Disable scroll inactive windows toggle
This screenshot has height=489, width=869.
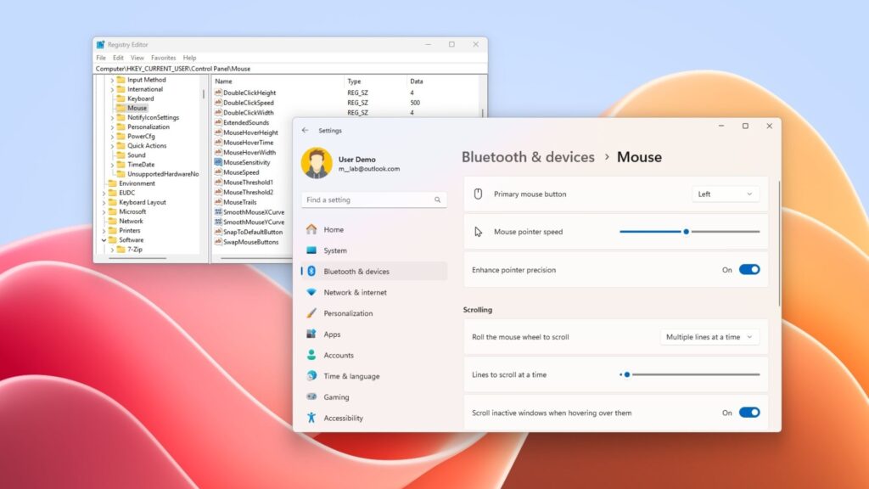[x=748, y=413]
